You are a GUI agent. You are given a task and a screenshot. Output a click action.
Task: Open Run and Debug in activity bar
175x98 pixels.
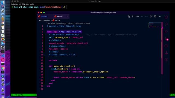[x=166, y=32]
